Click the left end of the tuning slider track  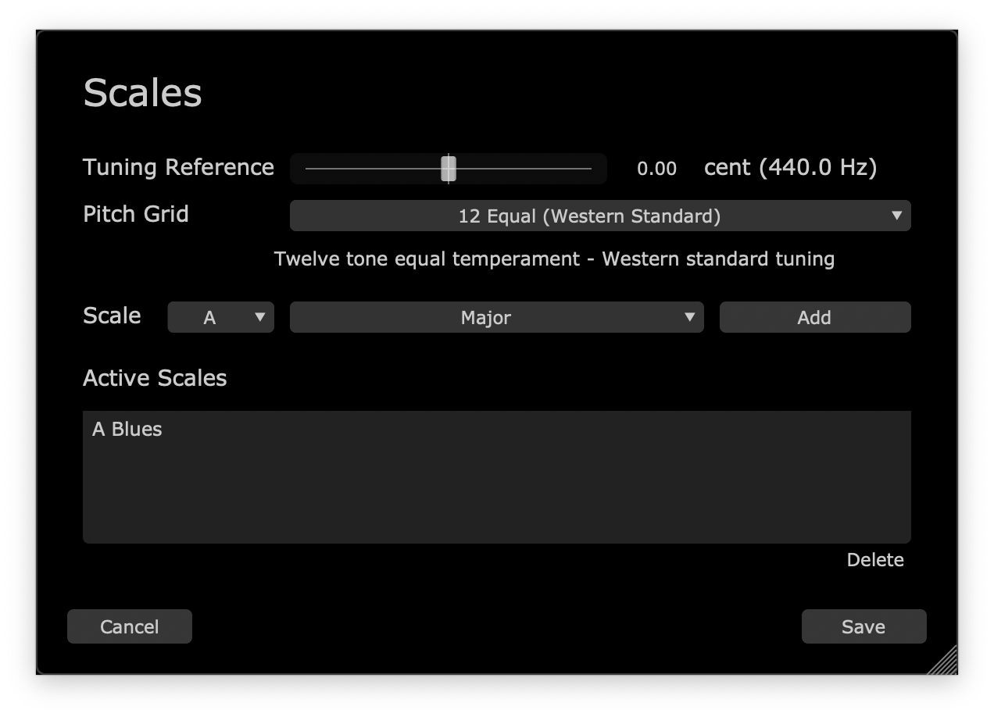point(308,168)
